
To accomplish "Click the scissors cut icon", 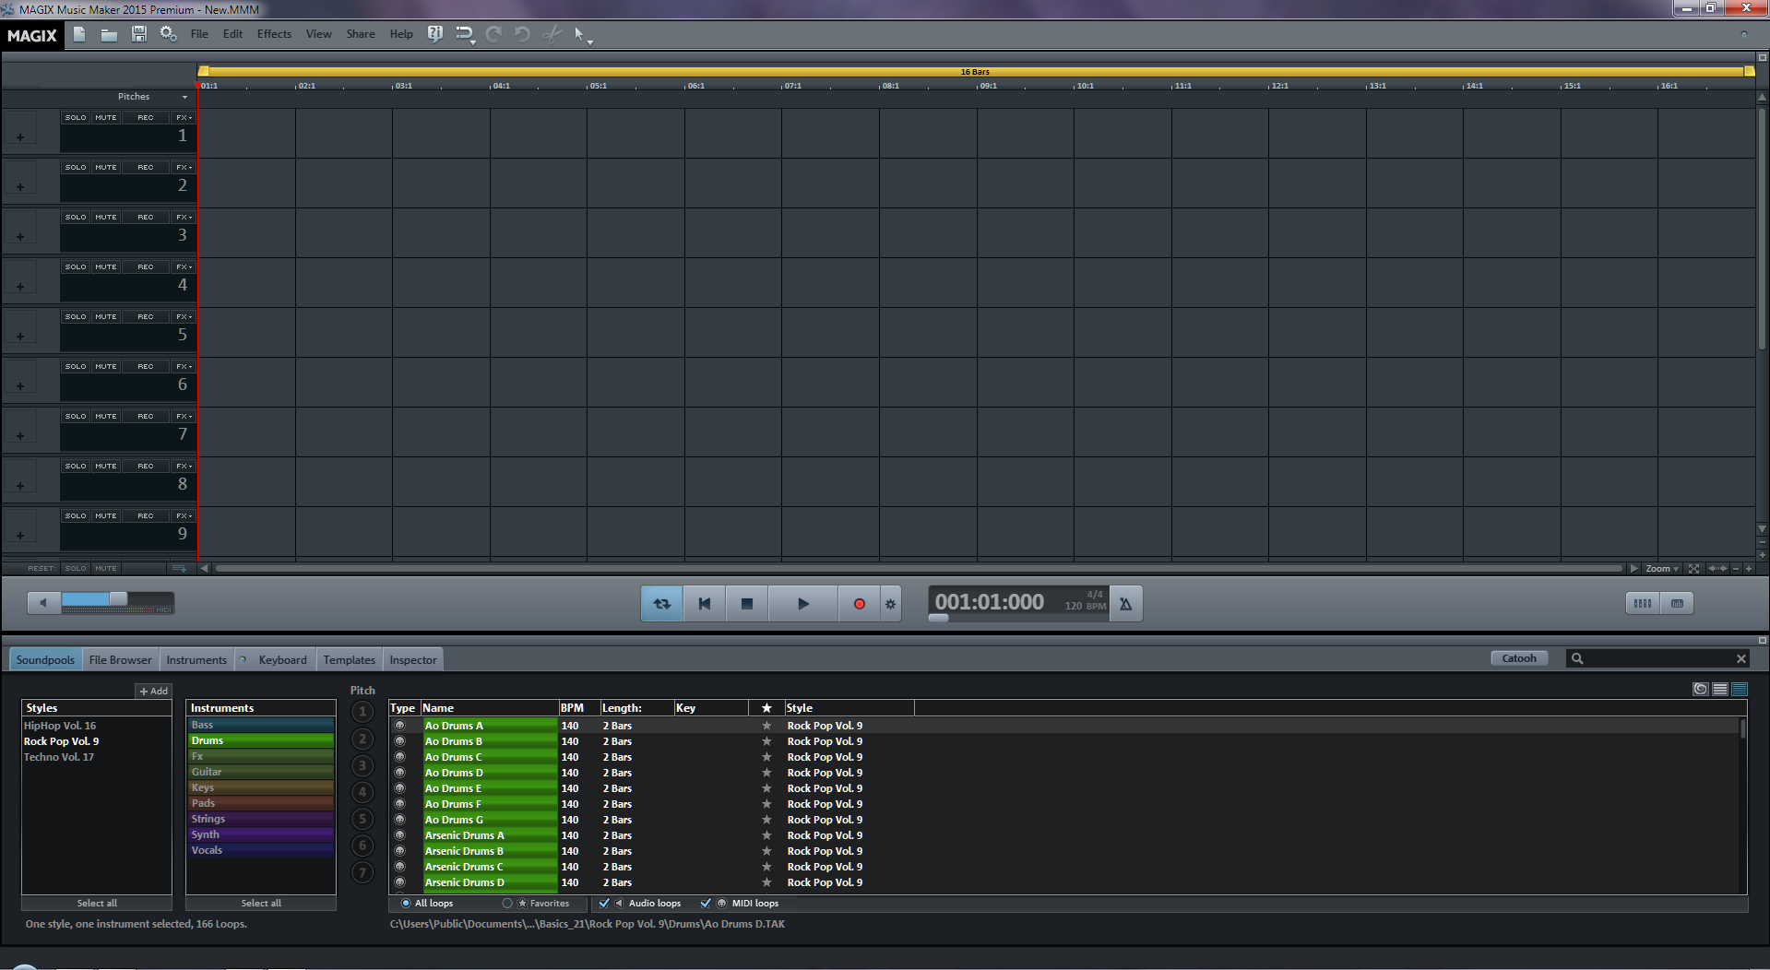I will click(x=552, y=34).
